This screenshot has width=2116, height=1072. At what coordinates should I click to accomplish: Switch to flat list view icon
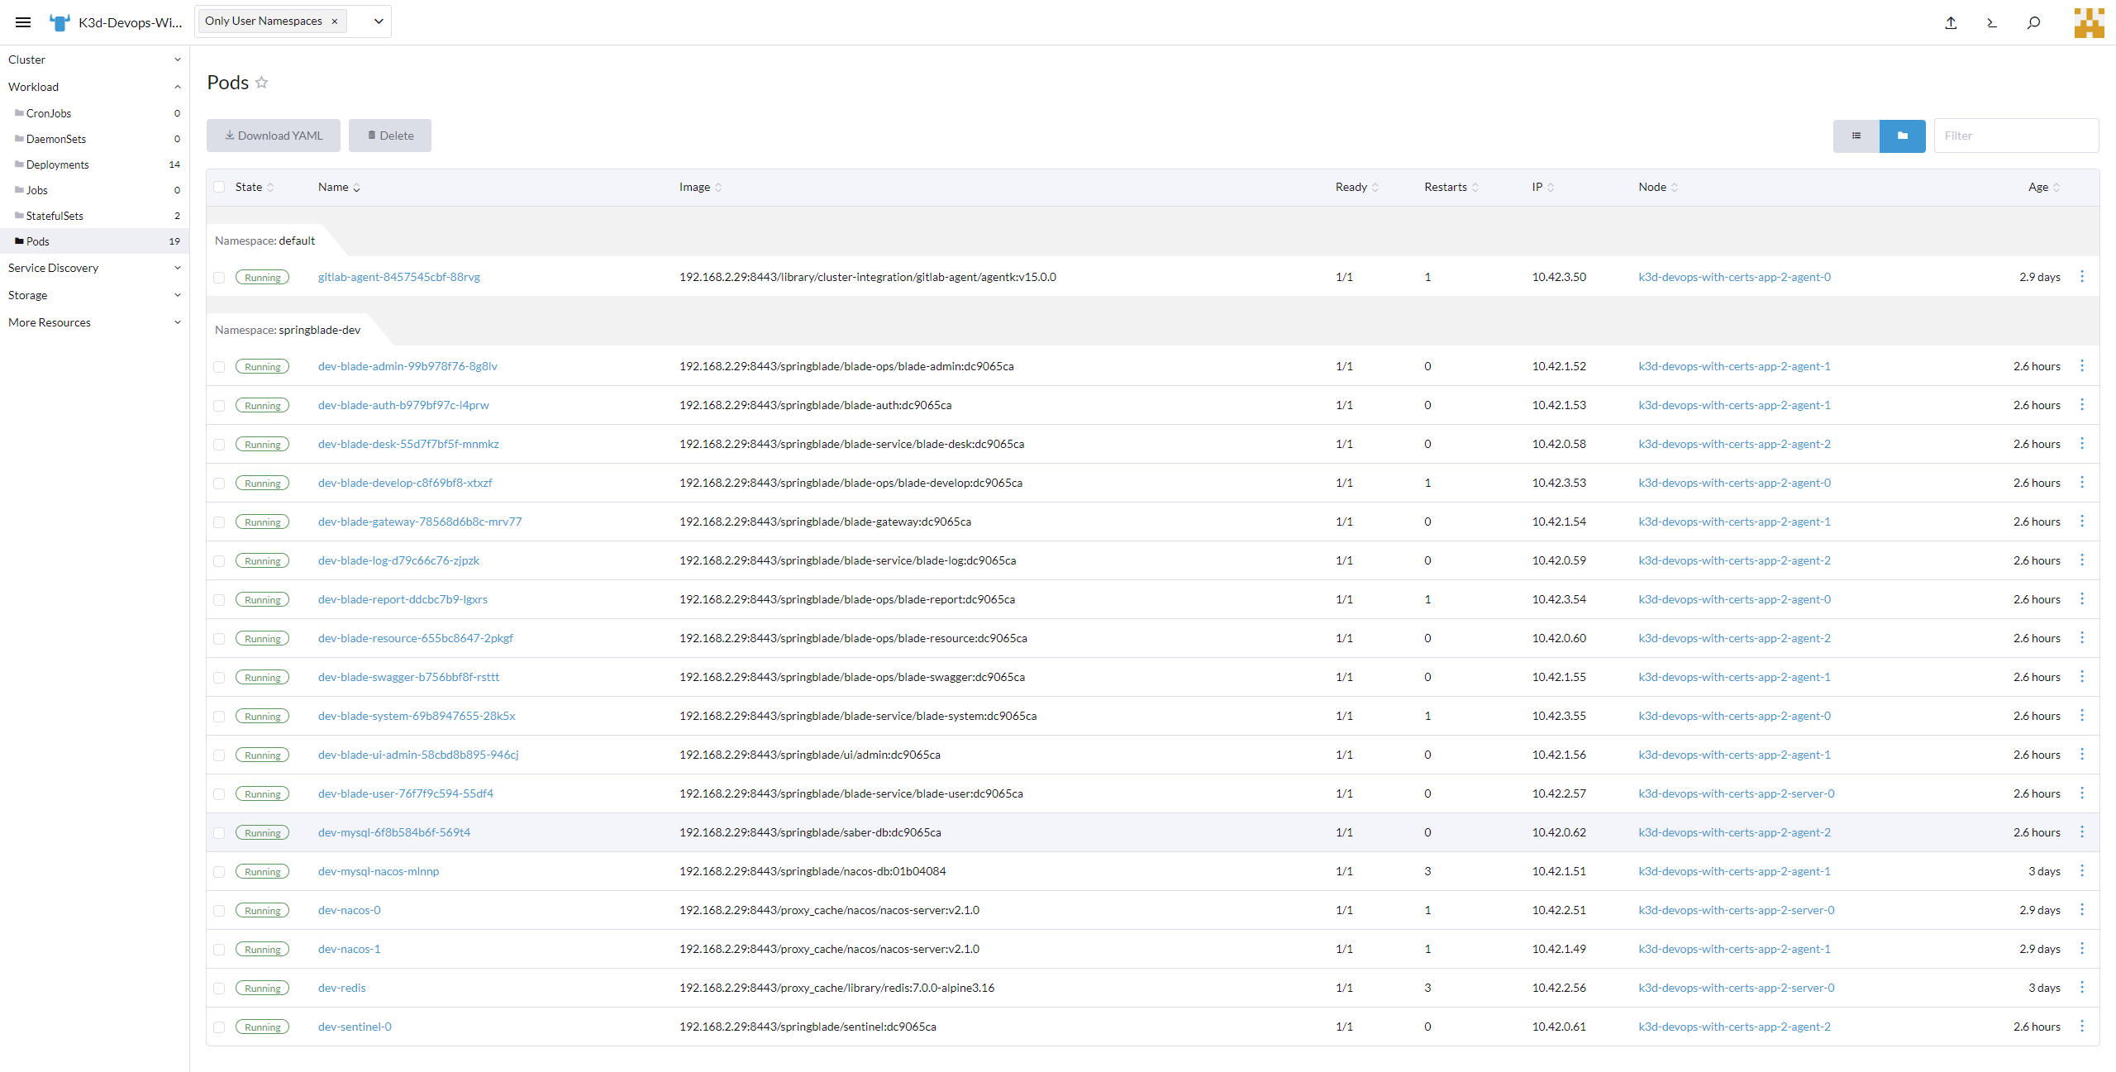tap(1856, 136)
